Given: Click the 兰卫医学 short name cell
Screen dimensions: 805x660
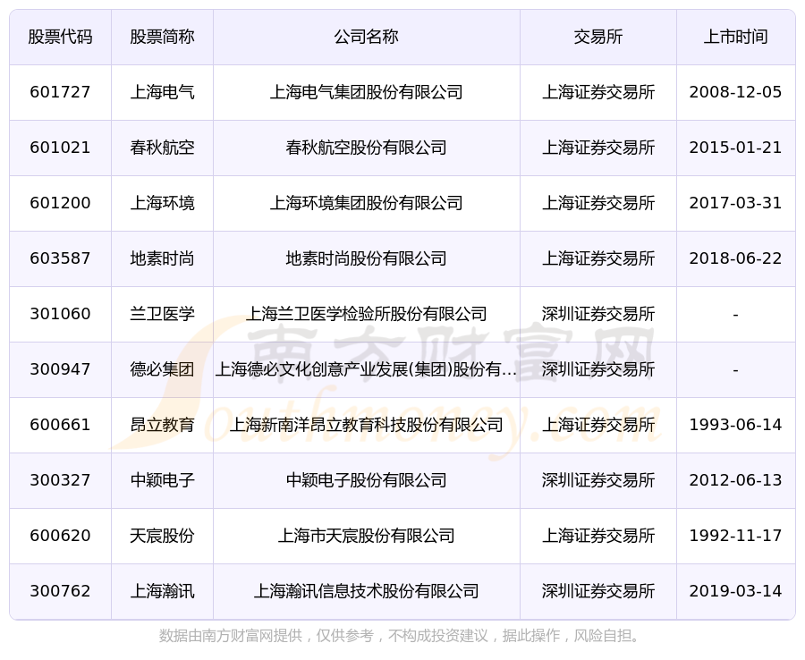Looking at the screenshot, I should [x=162, y=314].
